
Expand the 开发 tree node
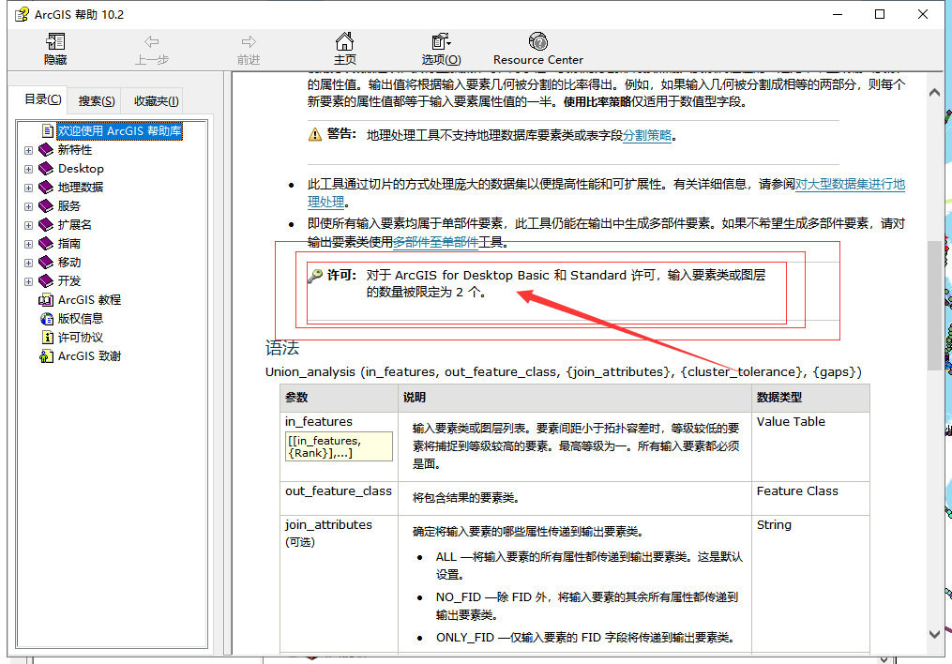[28, 280]
